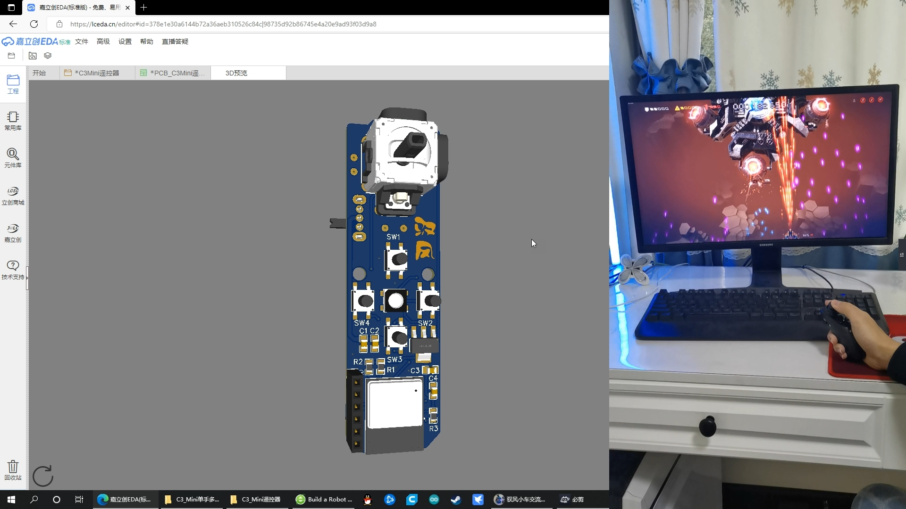This screenshot has width=906, height=509.
Task: Switch to the *PCB_C3Mini遥 tab
Action: 172,73
